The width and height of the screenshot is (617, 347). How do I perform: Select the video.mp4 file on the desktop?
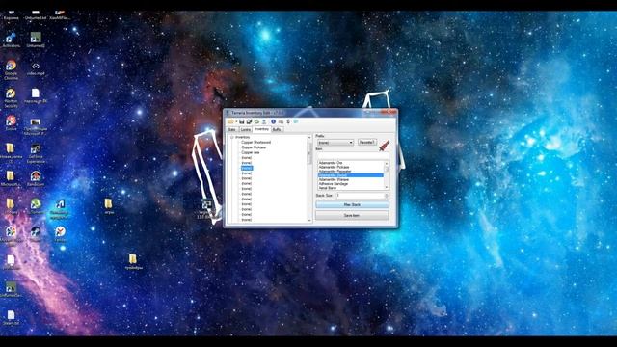[x=36, y=68]
